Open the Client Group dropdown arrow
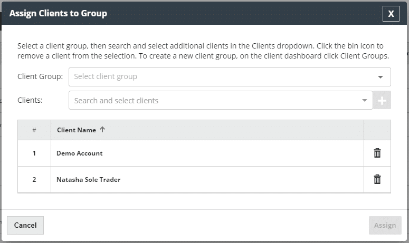This screenshot has height=243, width=409. [x=381, y=77]
